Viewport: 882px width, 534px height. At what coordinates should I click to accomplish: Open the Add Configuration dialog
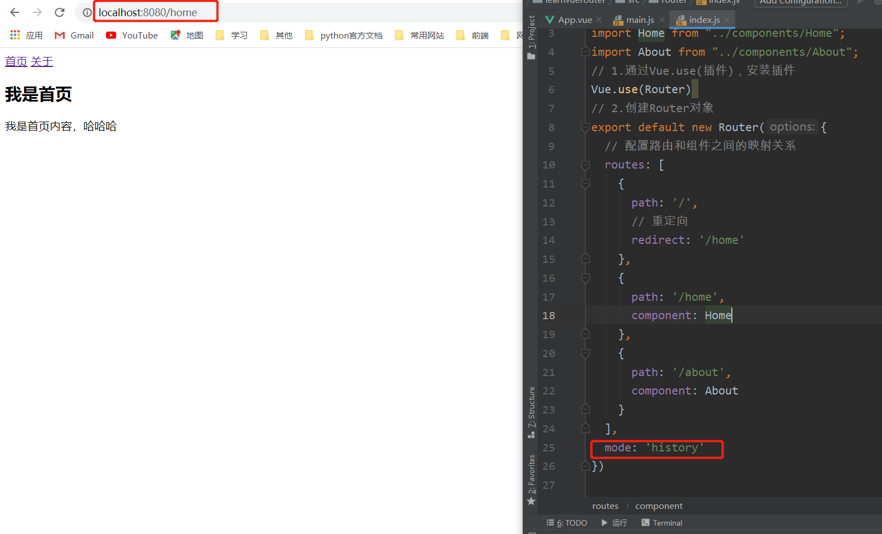[801, 2]
